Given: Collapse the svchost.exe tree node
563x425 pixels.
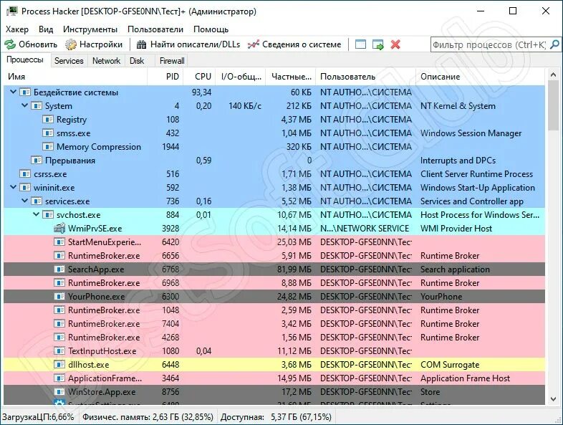Looking at the screenshot, I should 36,214.
